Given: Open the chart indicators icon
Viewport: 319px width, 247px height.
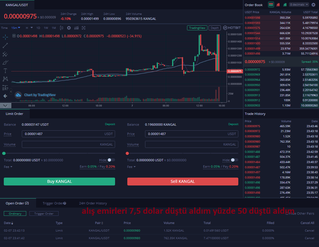Looking at the screenshot, I should [76, 28].
